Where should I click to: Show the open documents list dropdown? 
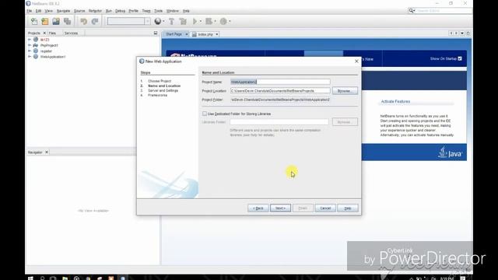pyautogui.click(x=462, y=33)
